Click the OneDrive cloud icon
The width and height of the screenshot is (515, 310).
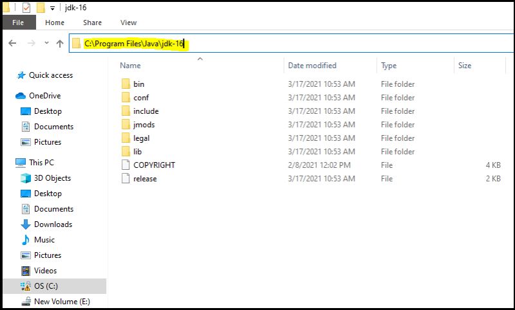tap(21, 95)
